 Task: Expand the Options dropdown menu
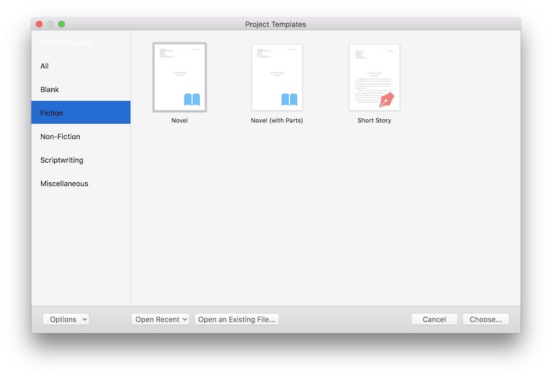66,319
